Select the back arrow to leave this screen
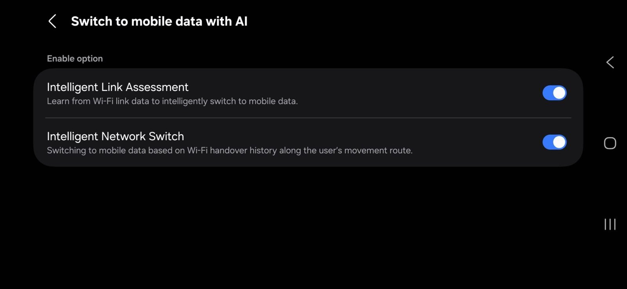 point(53,21)
